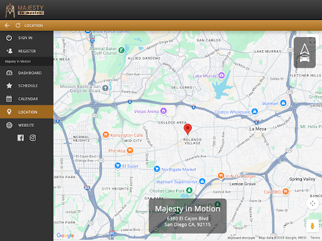Click the In-N-Out Burger marker
Image resolution: width=322 pixels, height=241 pixels.
point(221,176)
